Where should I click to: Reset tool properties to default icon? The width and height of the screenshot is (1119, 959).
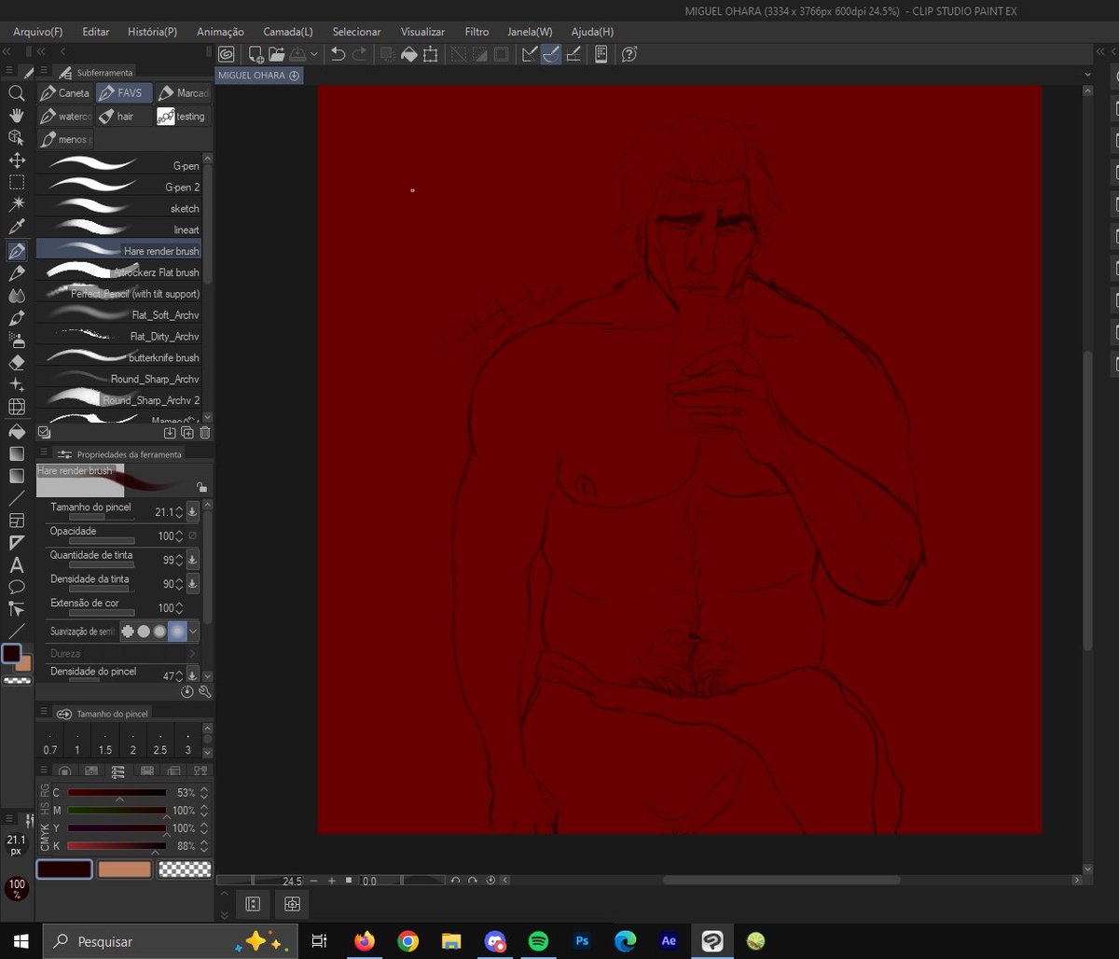[x=187, y=692]
